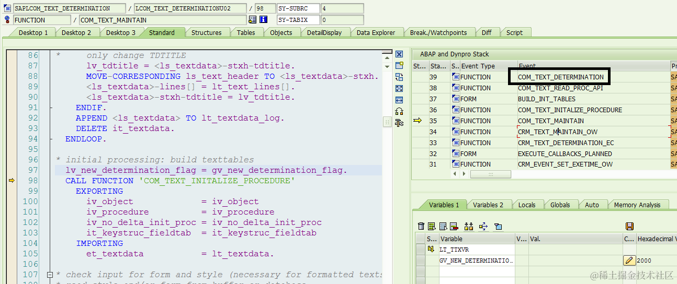Click the blue info icon in header
The image size is (677, 284).
tap(263, 20)
